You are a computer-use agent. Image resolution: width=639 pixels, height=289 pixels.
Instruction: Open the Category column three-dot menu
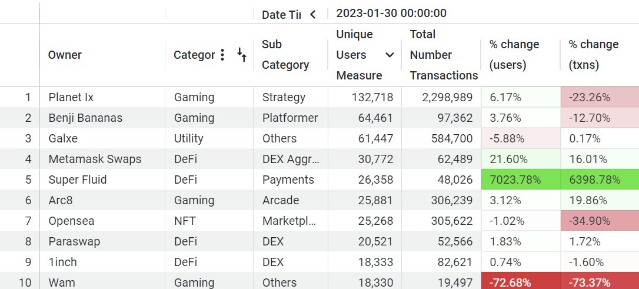pyautogui.click(x=222, y=55)
